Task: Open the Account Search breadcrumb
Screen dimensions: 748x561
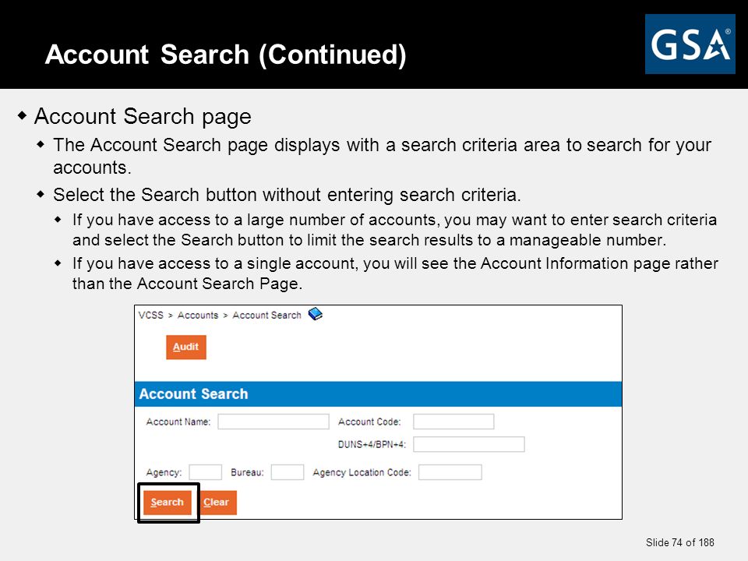Action: pyautogui.click(x=266, y=316)
